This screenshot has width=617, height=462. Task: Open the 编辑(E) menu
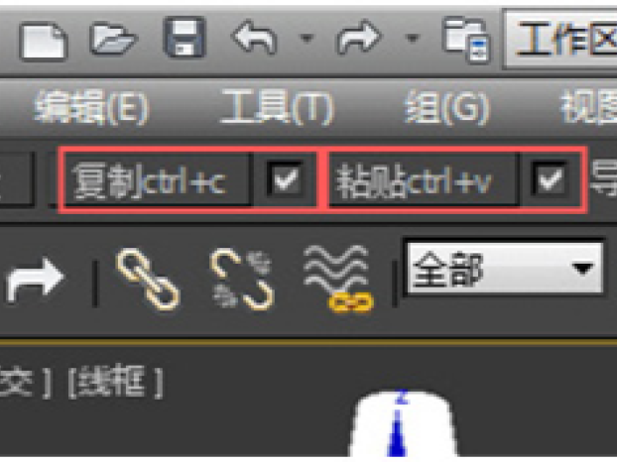(91, 107)
